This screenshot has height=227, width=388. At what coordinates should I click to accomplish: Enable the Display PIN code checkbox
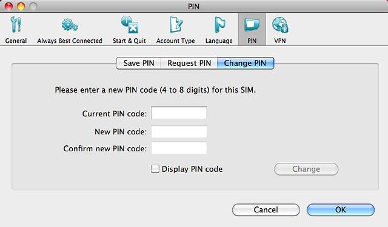(155, 169)
